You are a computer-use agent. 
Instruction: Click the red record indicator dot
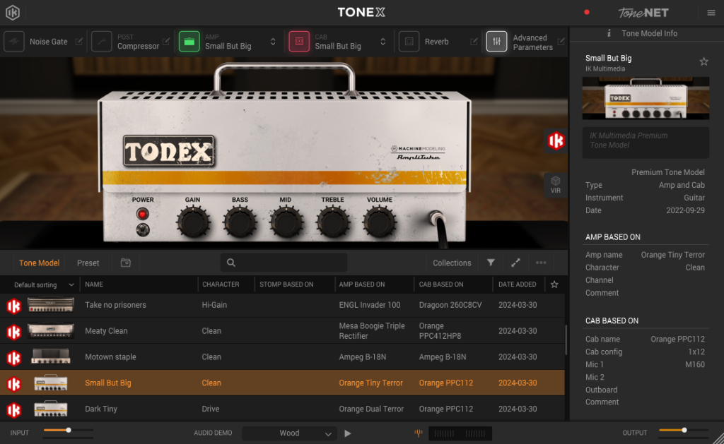[587, 13]
